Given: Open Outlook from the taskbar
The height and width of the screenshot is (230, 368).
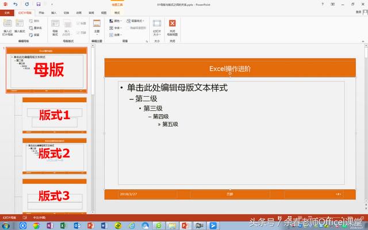Looking at the screenshot, I should 77,226.
